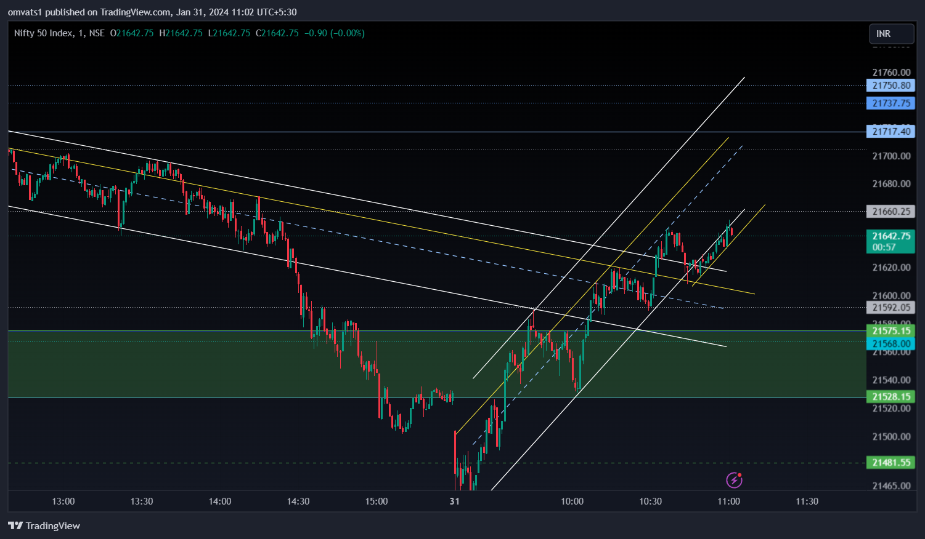Viewport: 925px width, 539px height.
Task: Click the 00:57 bar countdown timer
Action: point(884,247)
